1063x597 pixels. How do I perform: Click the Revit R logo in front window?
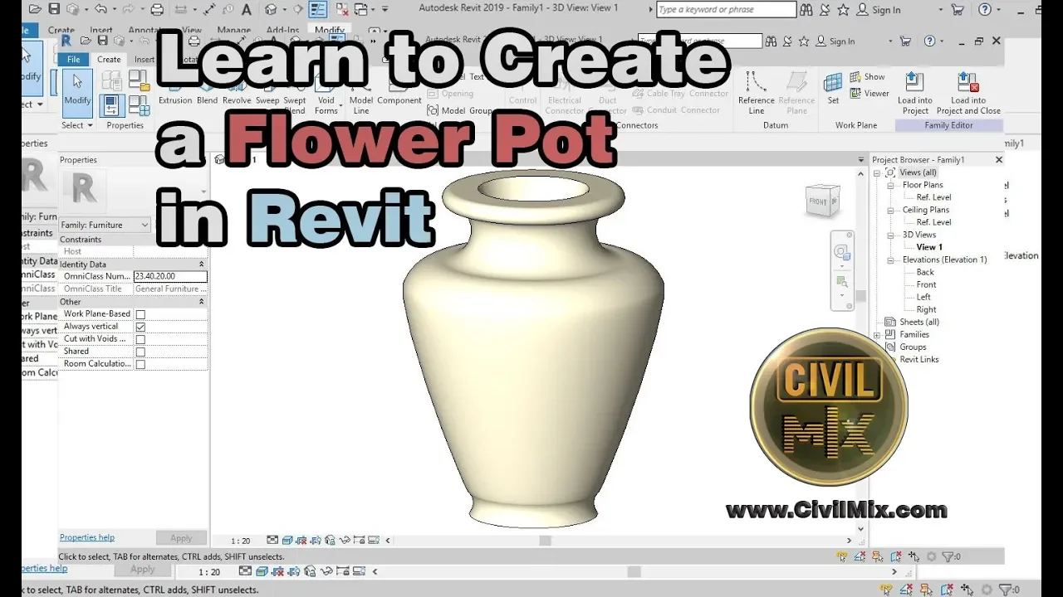coord(66,41)
